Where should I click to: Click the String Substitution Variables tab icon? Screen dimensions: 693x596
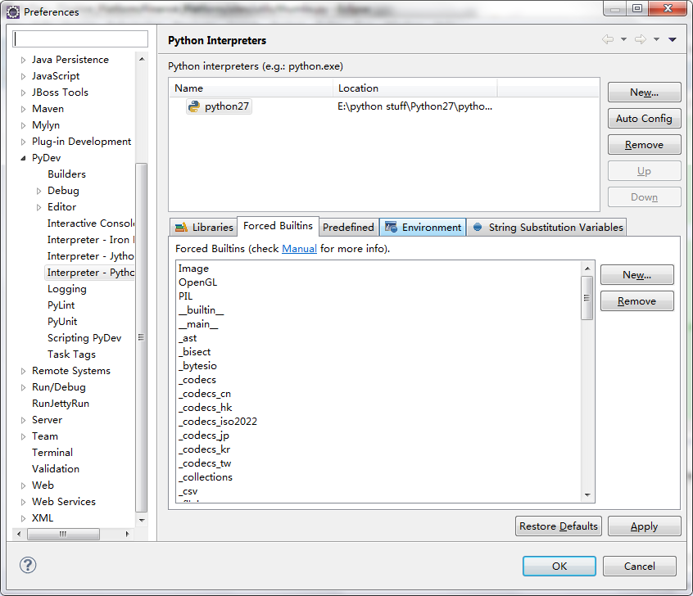tap(478, 227)
